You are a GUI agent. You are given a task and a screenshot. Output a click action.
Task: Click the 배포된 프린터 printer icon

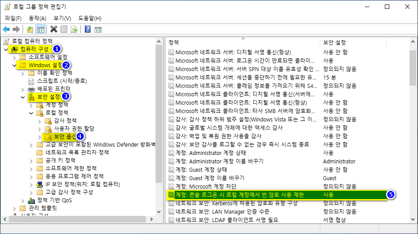tap(31, 89)
